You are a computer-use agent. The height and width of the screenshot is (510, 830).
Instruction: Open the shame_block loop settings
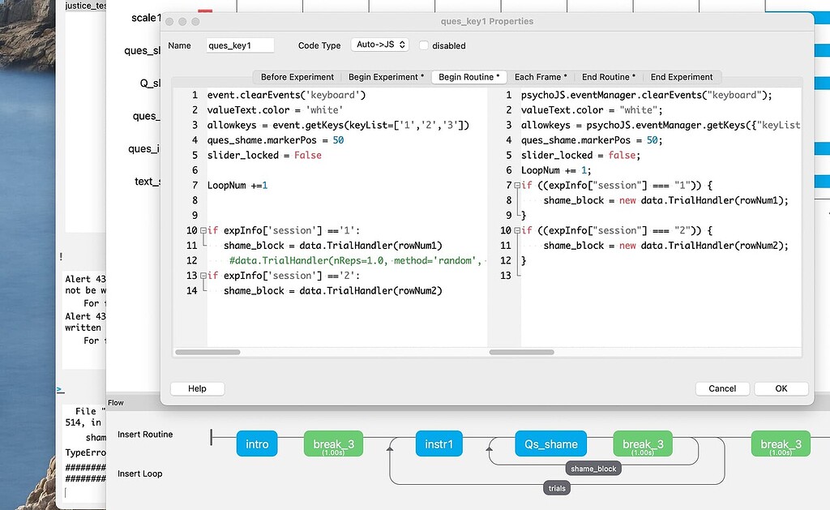(593, 469)
